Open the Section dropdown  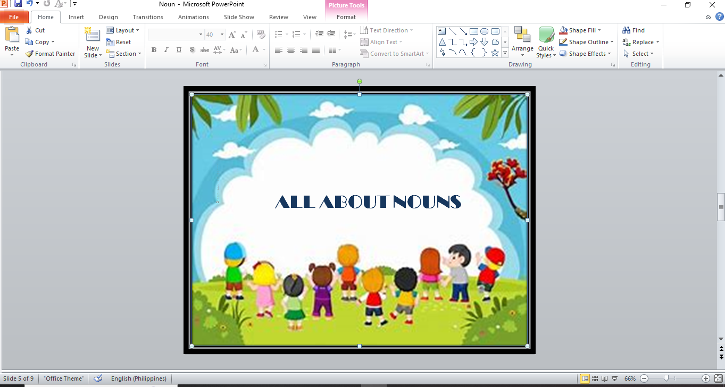point(124,54)
